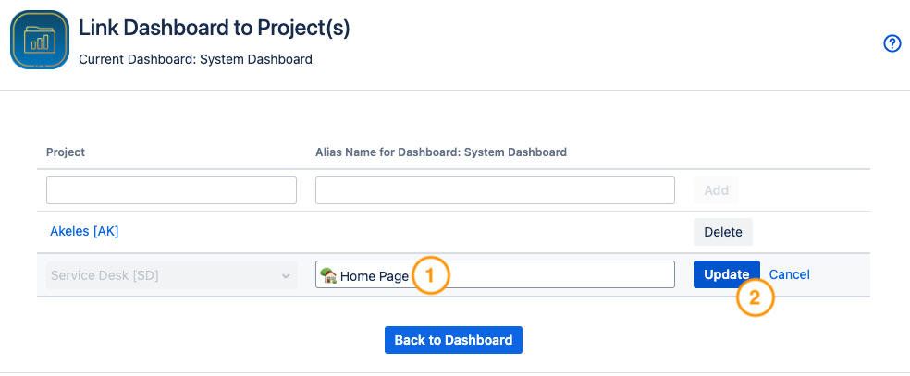
Task: Delete the Akeles [AK] project link
Action: (723, 231)
